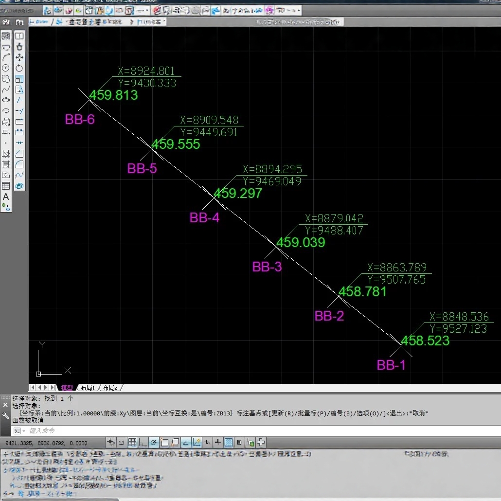Go to next layout tab arrow

click(46, 388)
